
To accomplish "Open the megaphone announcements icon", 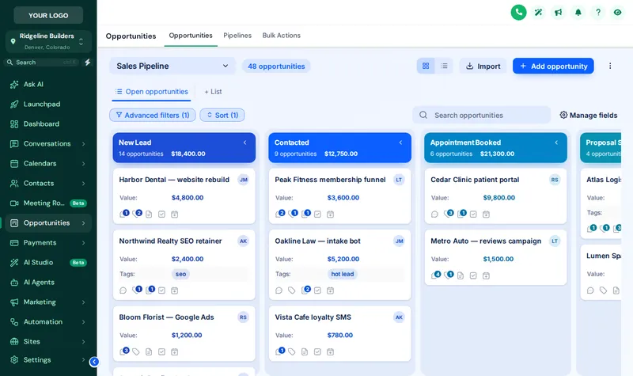I will click(x=558, y=13).
